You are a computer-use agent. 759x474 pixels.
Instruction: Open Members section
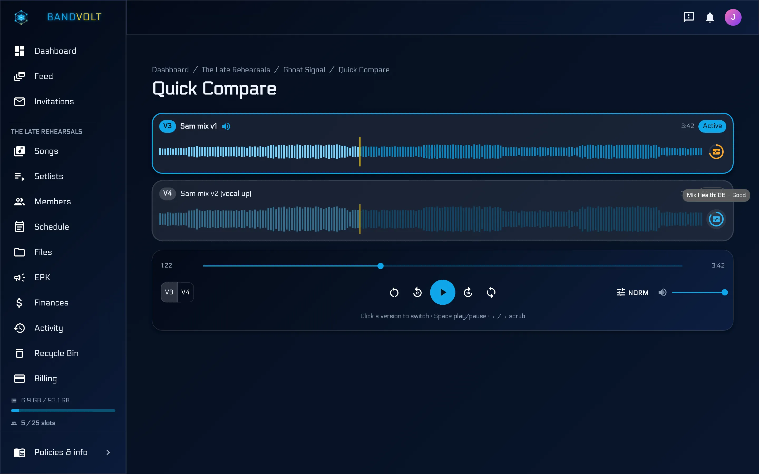point(63,201)
